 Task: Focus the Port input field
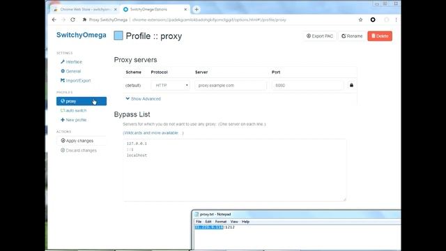pyautogui.click(x=308, y=85)
